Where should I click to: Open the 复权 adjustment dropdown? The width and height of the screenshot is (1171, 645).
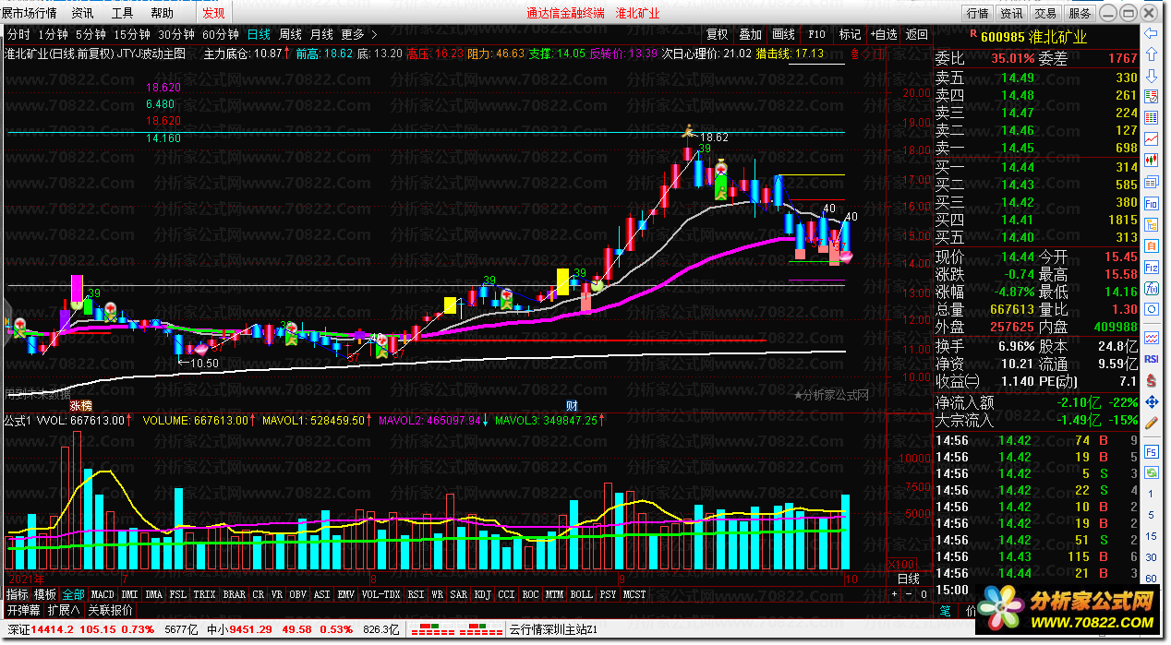click(717, 35)
